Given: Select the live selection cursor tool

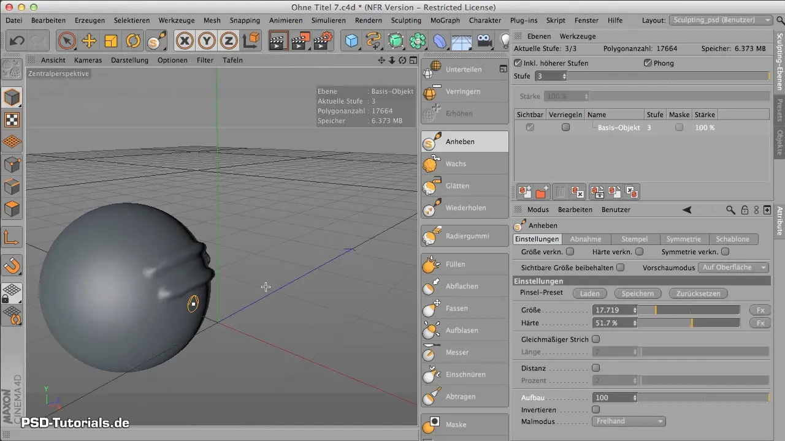Looking at the screenshot, I should pyautogui.click(x=67, y=41).
